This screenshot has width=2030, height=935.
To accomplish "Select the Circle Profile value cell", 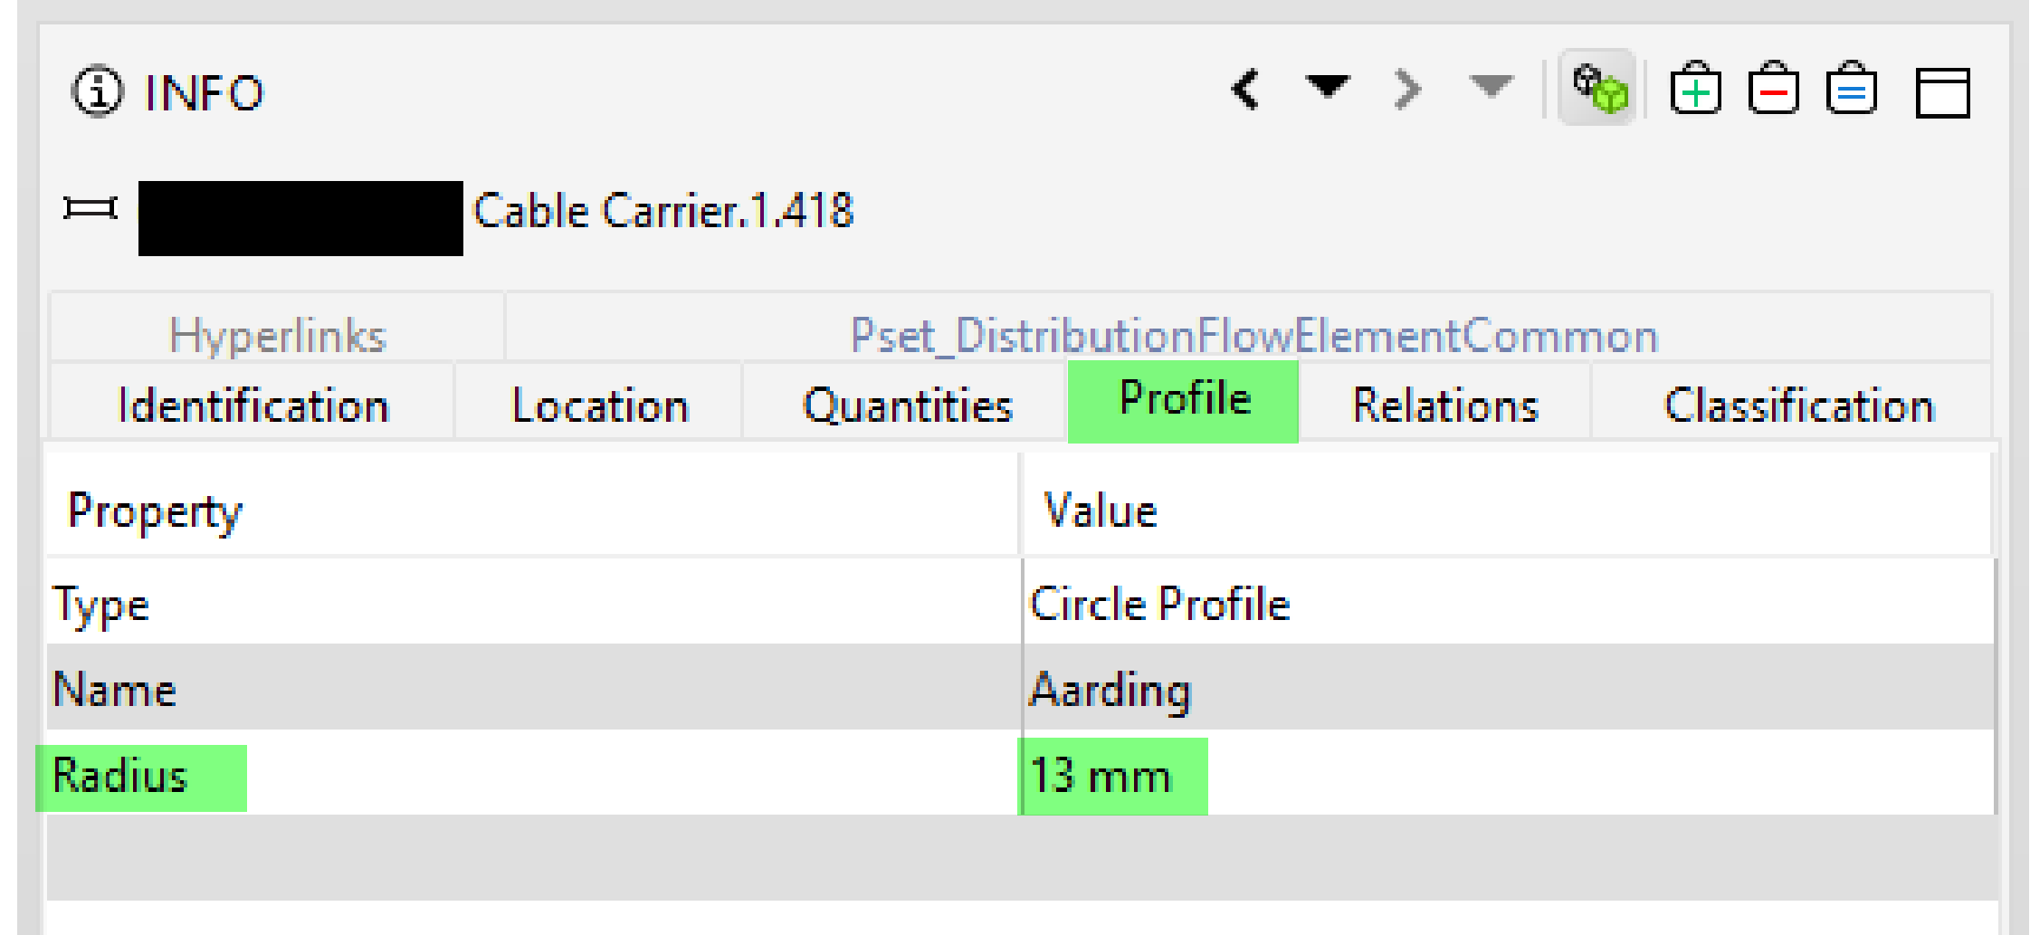I will (1509, 603).
